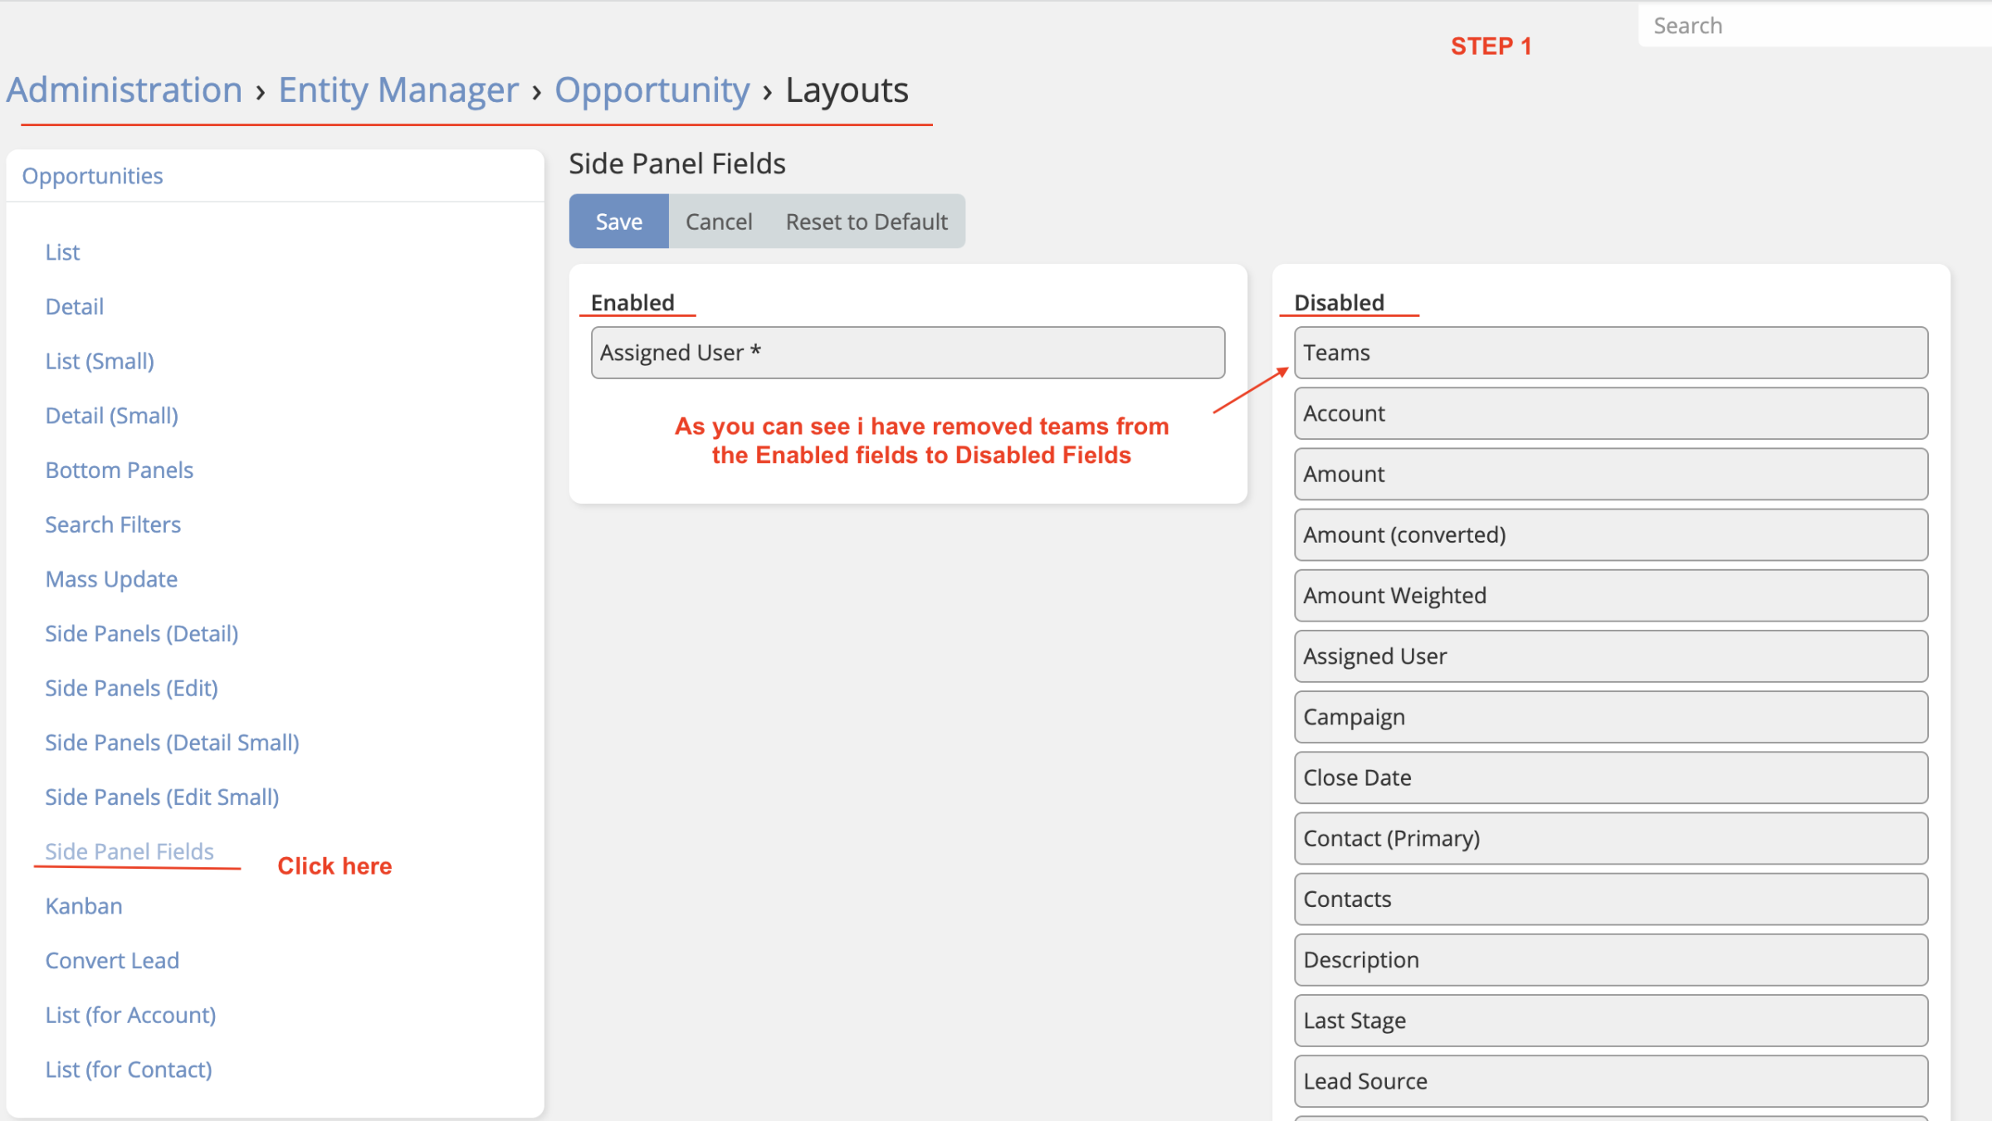Viewport: 1992px width, 1121px height.
Task: Select Convert Lead layout
Action: 112,961
